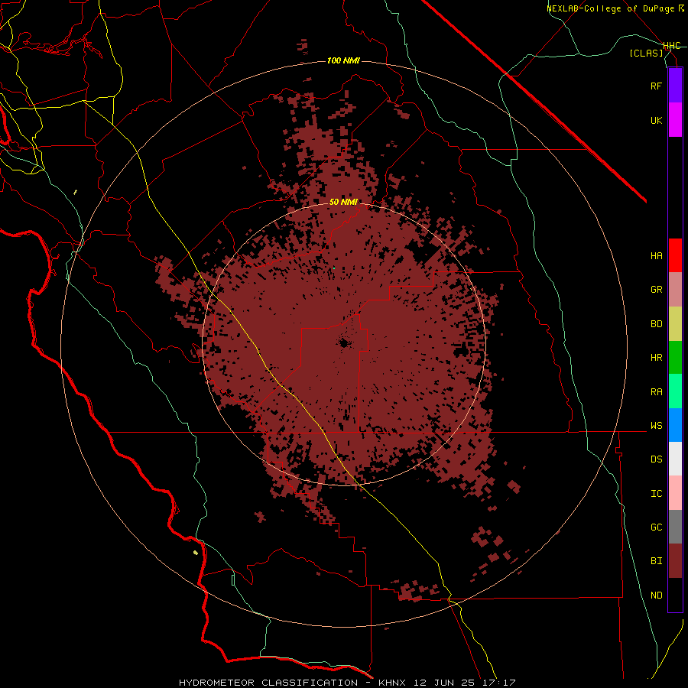The height and width of the screenshot is (688, 688).
Task: Click the HA red legend swatch
Action: tap(675, 255)
